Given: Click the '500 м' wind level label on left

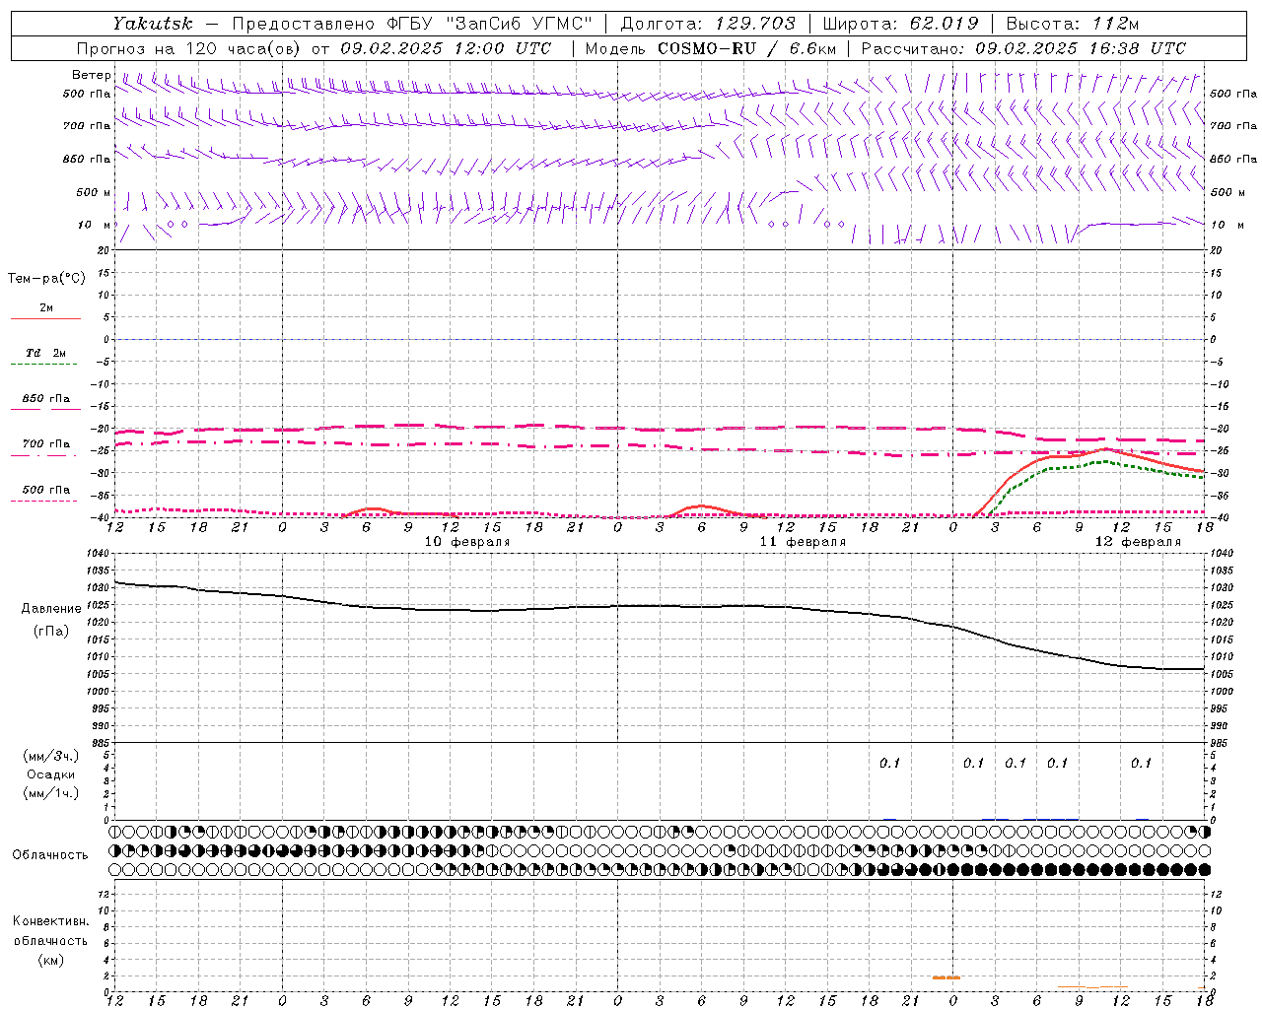Looking at the screenshot, I should tap(94, 192).
